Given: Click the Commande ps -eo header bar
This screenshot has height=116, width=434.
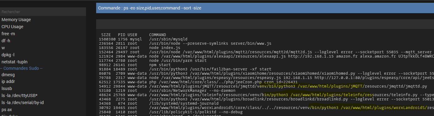Looking at the screenshot, I should [265, 8].
